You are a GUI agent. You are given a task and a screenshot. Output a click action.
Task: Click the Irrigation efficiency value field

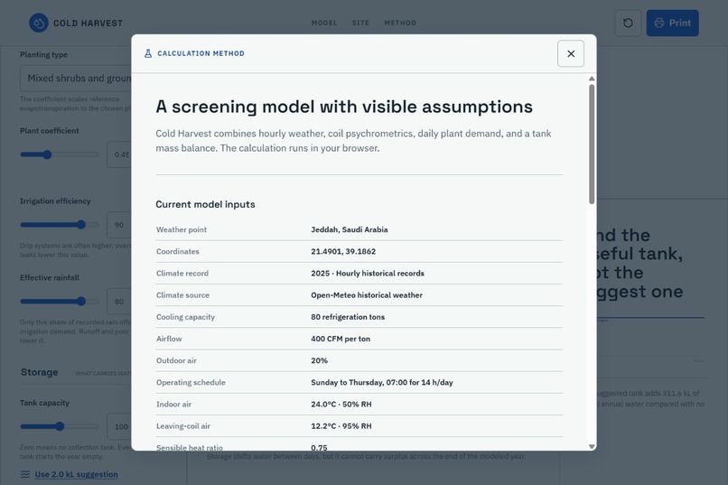[x=119, y=225]
